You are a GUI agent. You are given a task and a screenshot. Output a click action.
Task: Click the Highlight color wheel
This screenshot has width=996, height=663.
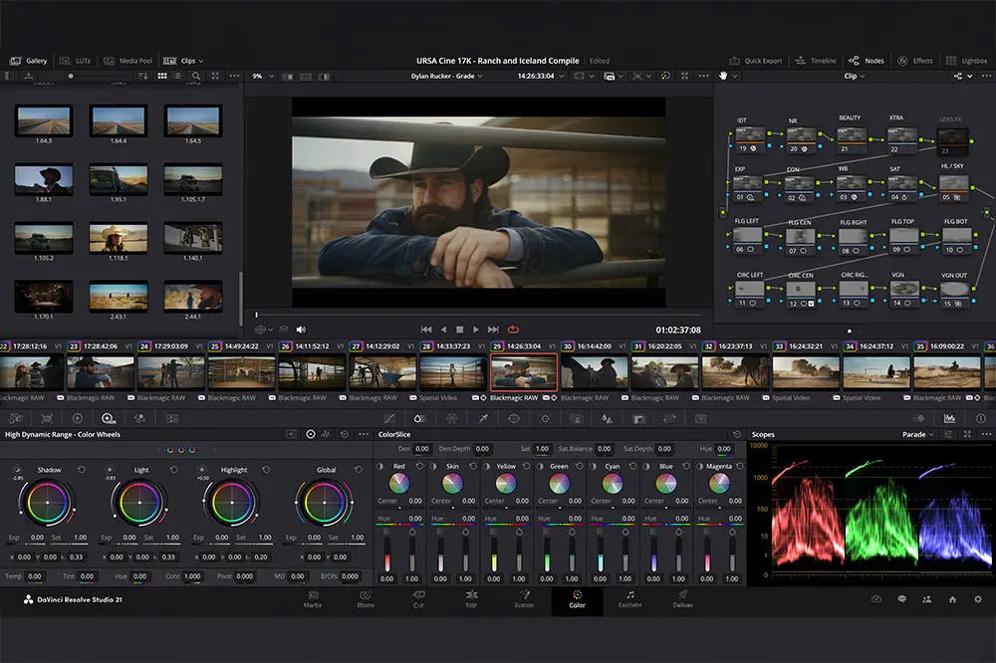[x=233, y=502]
